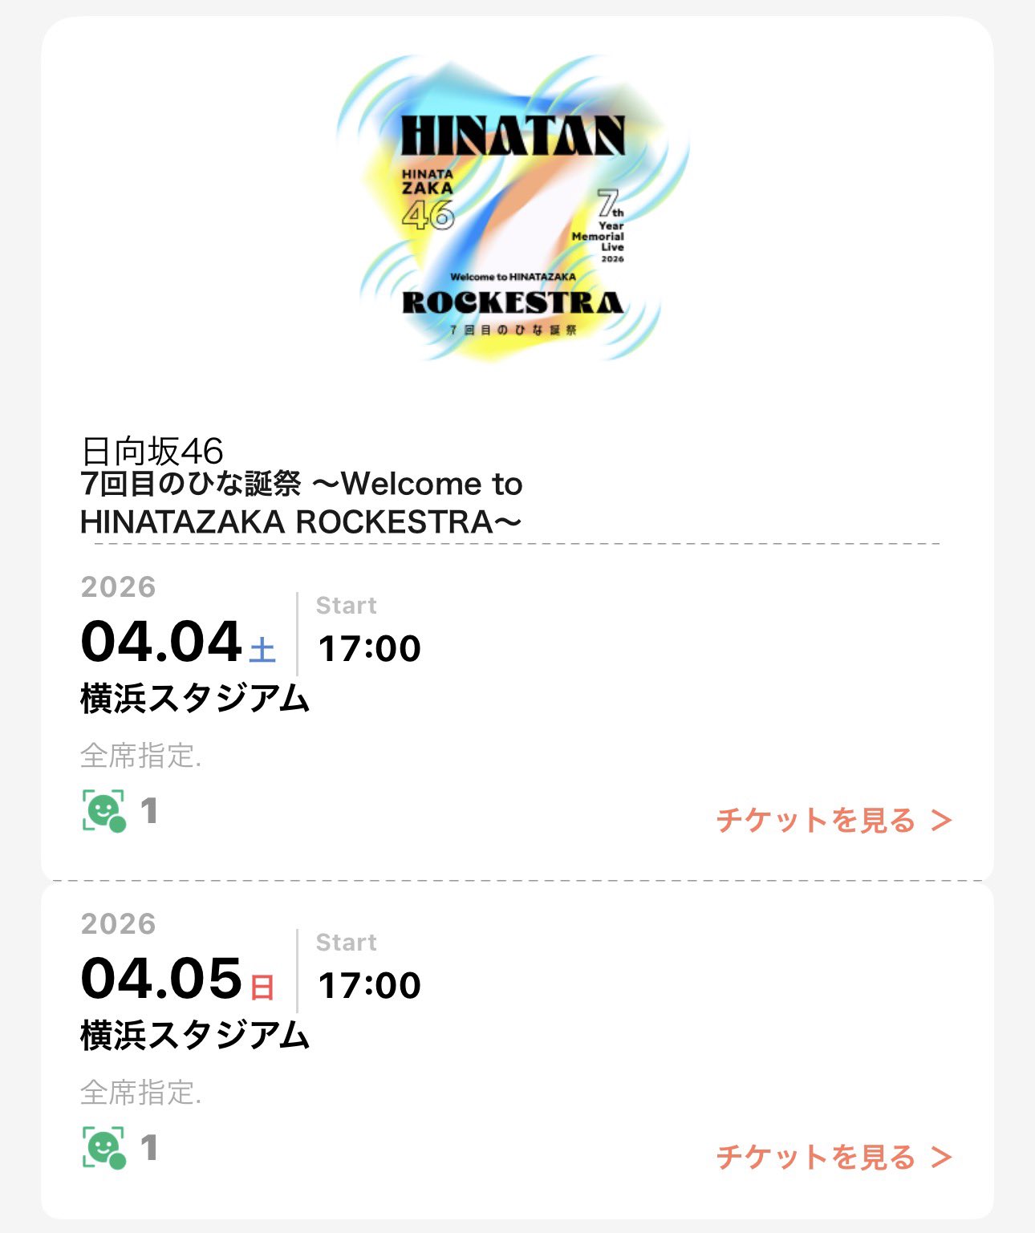The width and height of the screenshot is (1035, 1233).
Task: Click the face-recognition icon for the 04.04 ticket
Action: tap(104, 811)
